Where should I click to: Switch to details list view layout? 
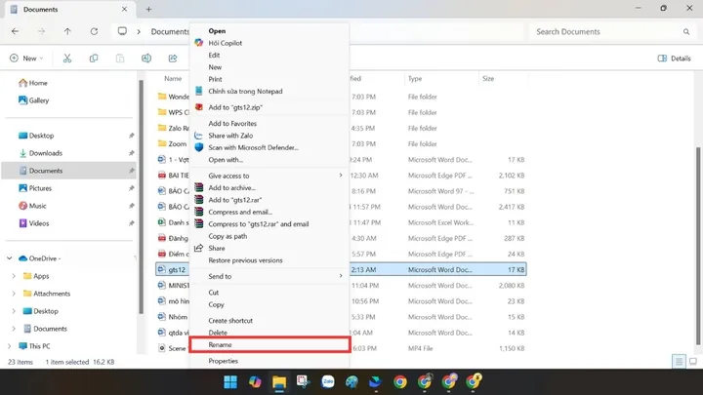(679, 362)
